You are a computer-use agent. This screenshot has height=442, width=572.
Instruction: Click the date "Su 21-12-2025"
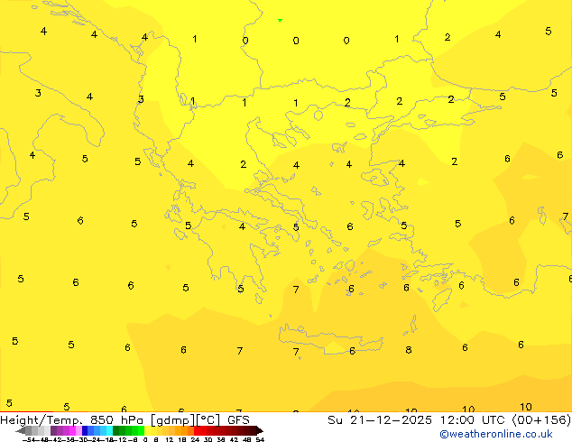click(380, 420)
